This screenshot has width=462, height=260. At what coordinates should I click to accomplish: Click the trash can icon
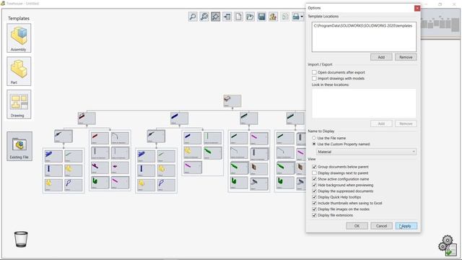pyautogui.click(x=21, y=239)
